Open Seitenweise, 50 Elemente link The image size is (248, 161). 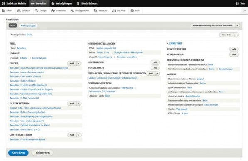(102, 92)
